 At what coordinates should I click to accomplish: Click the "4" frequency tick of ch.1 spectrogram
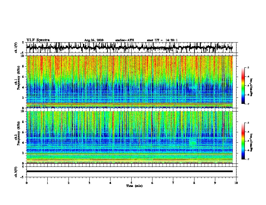point(23,87)
